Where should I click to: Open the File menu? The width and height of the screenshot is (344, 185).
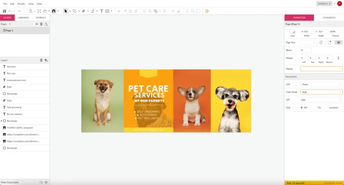[5, 4]
